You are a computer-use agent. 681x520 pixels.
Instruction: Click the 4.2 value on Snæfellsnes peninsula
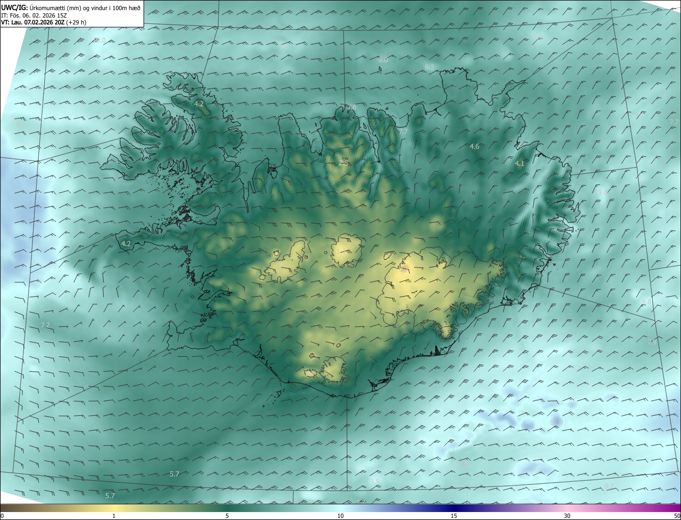click(x=126, y=244)
